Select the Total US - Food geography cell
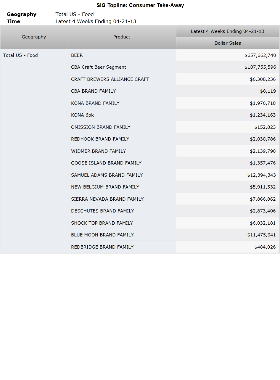 point(34,151)
